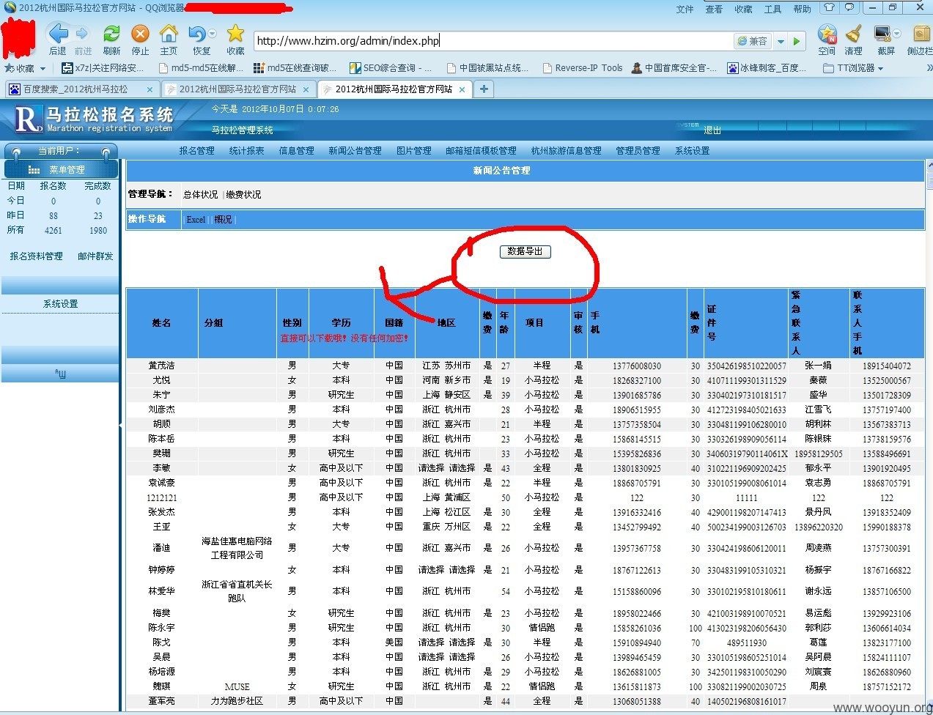The height and width of the screenshot is (715, 933).
Task: Click the 缴费状况 link
Action: 243,194
